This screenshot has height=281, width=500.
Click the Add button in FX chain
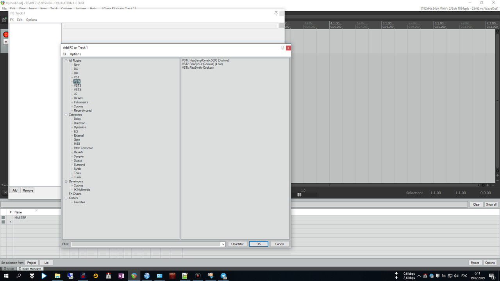coord(15,190)
